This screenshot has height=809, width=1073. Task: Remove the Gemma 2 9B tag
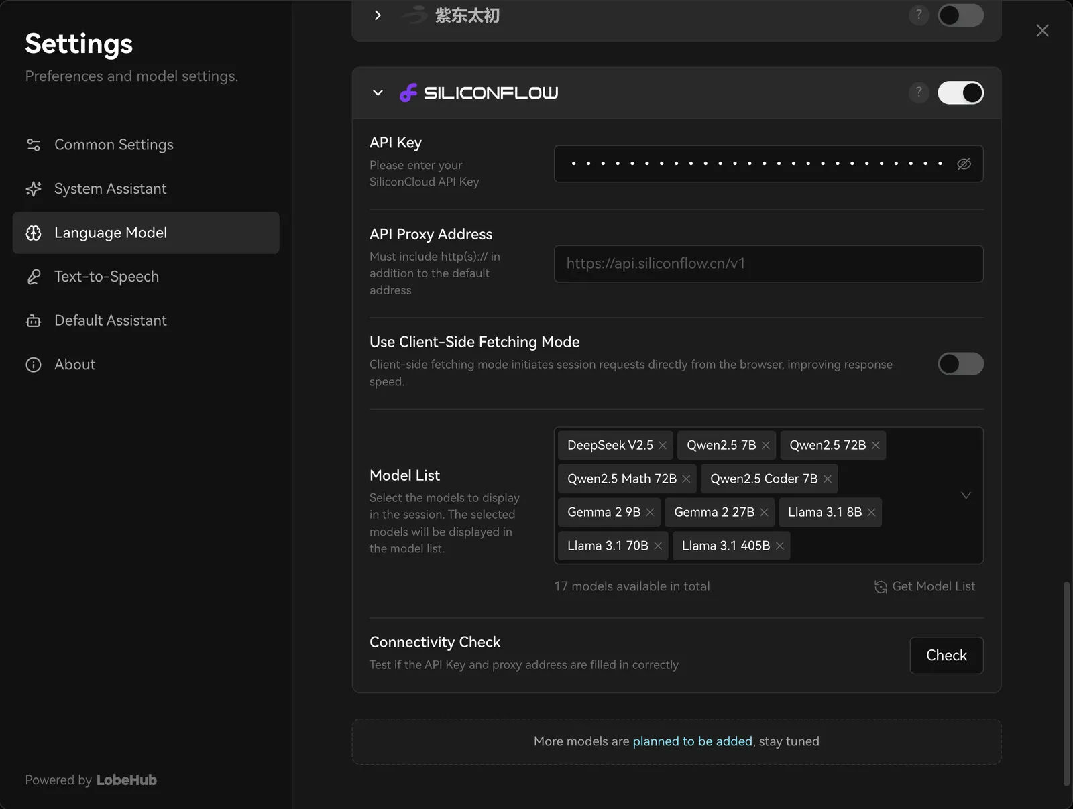[650, 512]
